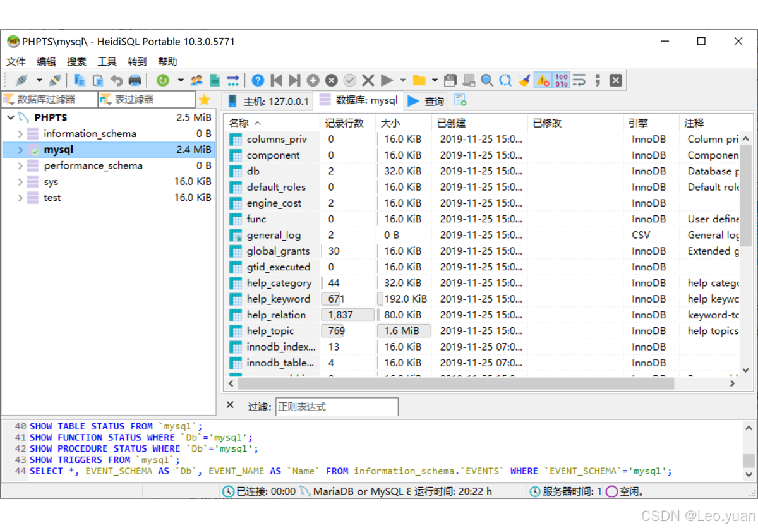Sort by the 已创建 column header
The height and width of the screenshot is (528, 758).
tap(479, 123)
